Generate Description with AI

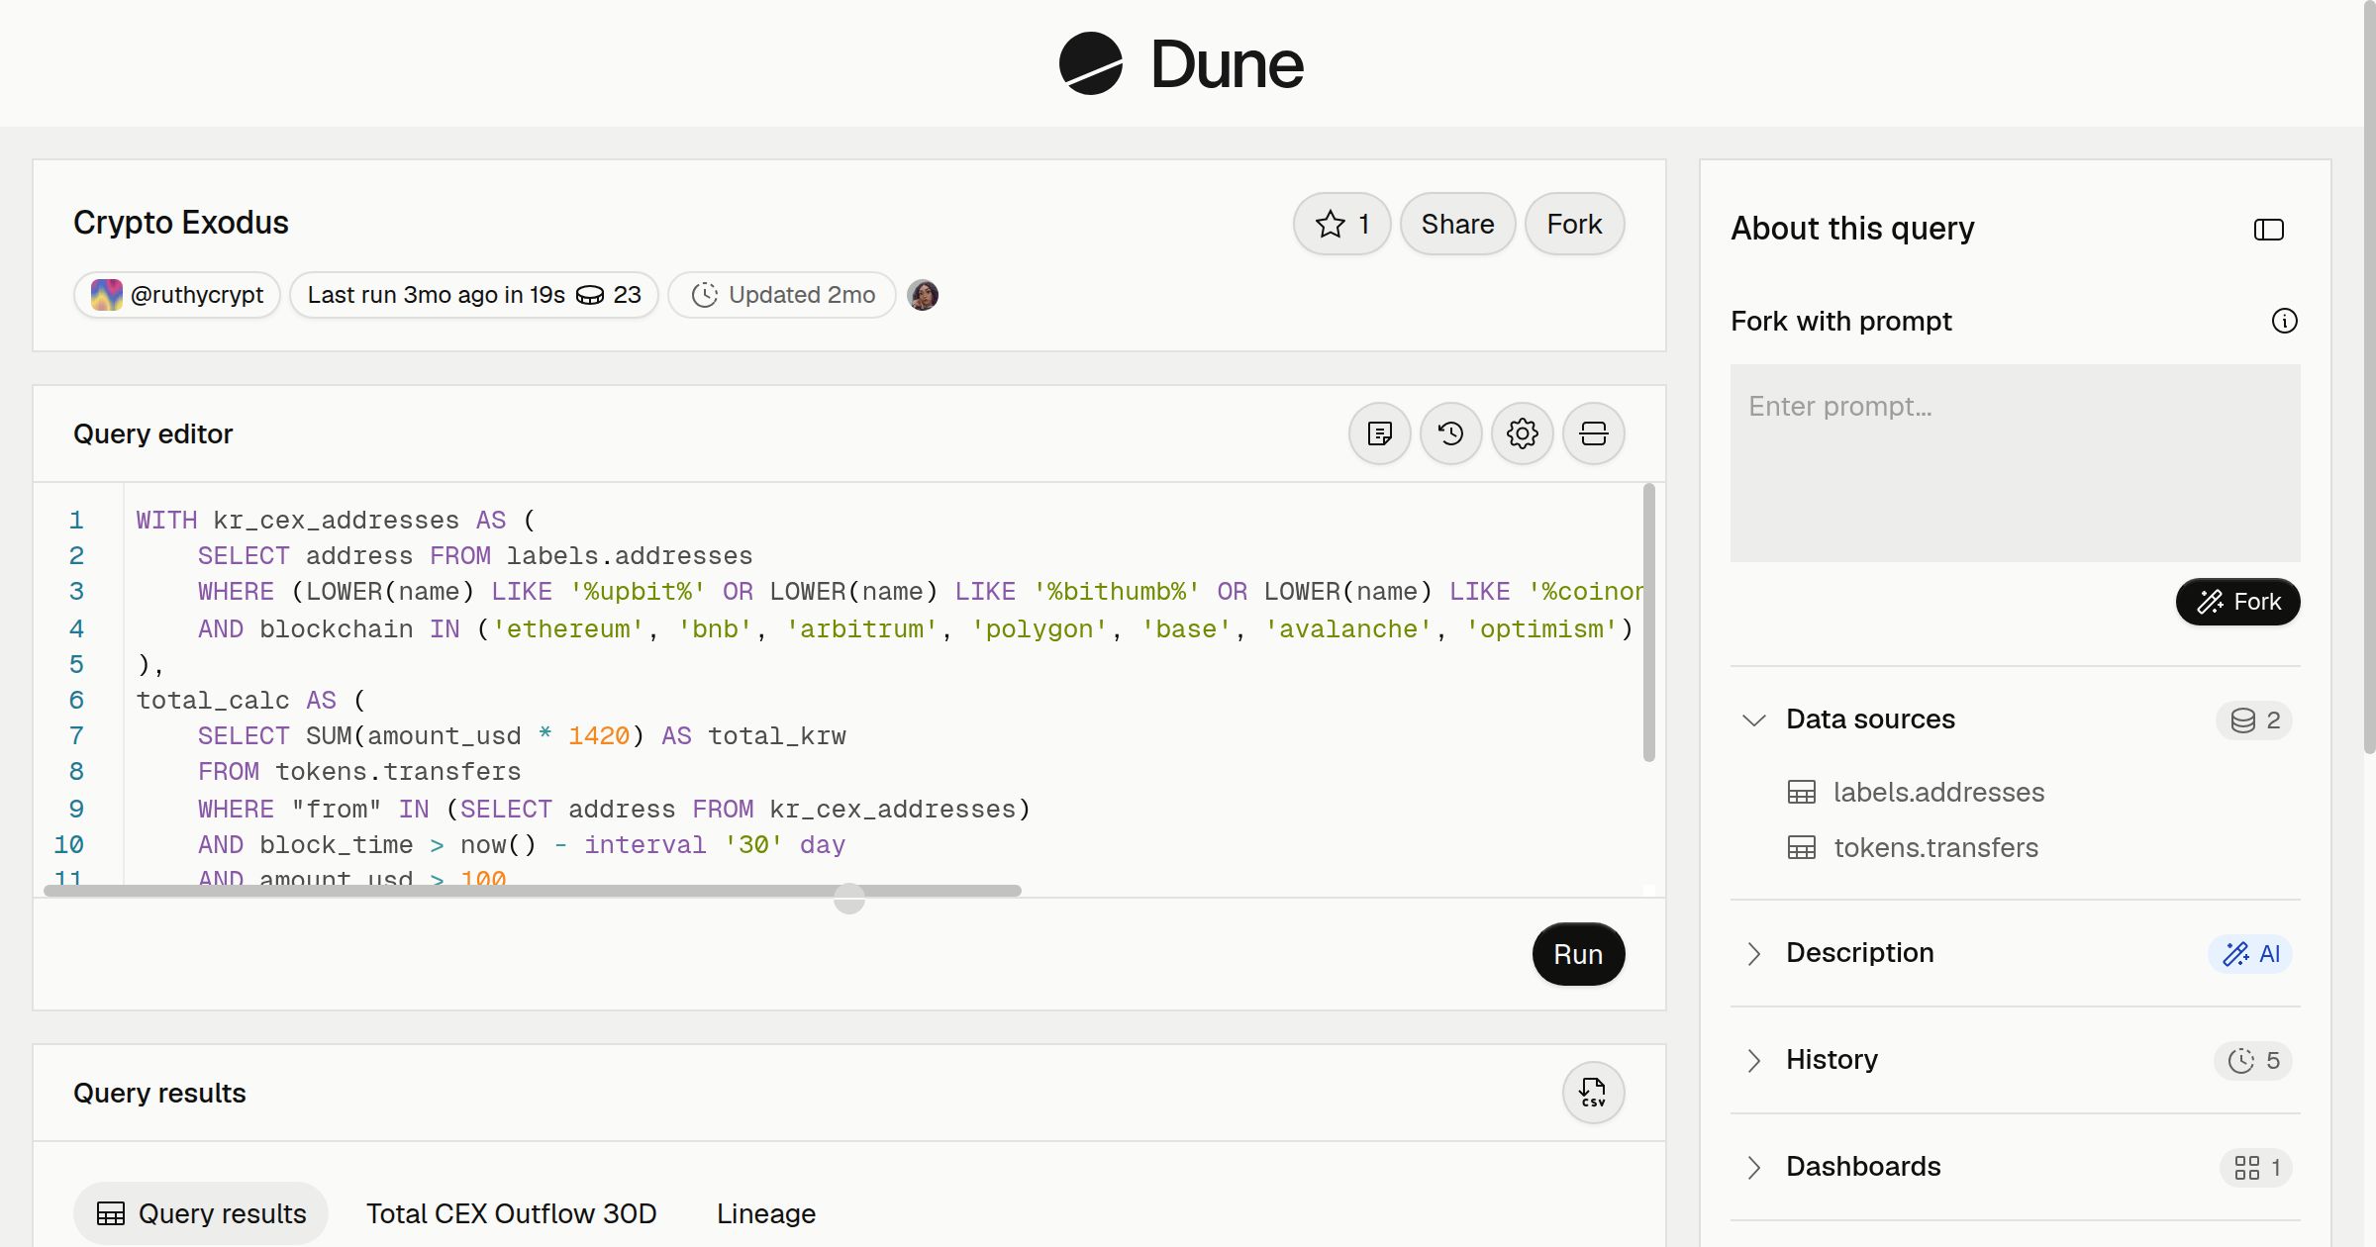click(x=2250, y=953)
